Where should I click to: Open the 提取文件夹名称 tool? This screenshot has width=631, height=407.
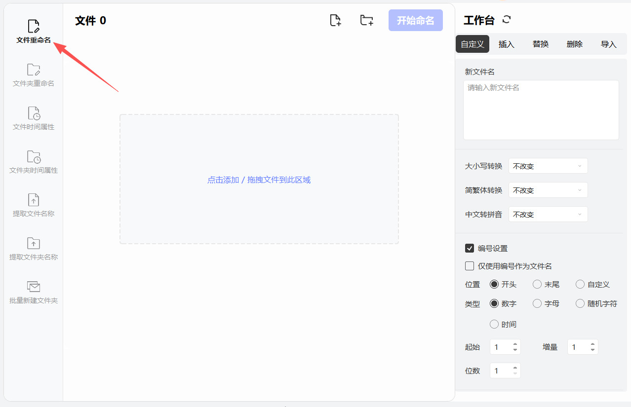click(x=34, y=244)
